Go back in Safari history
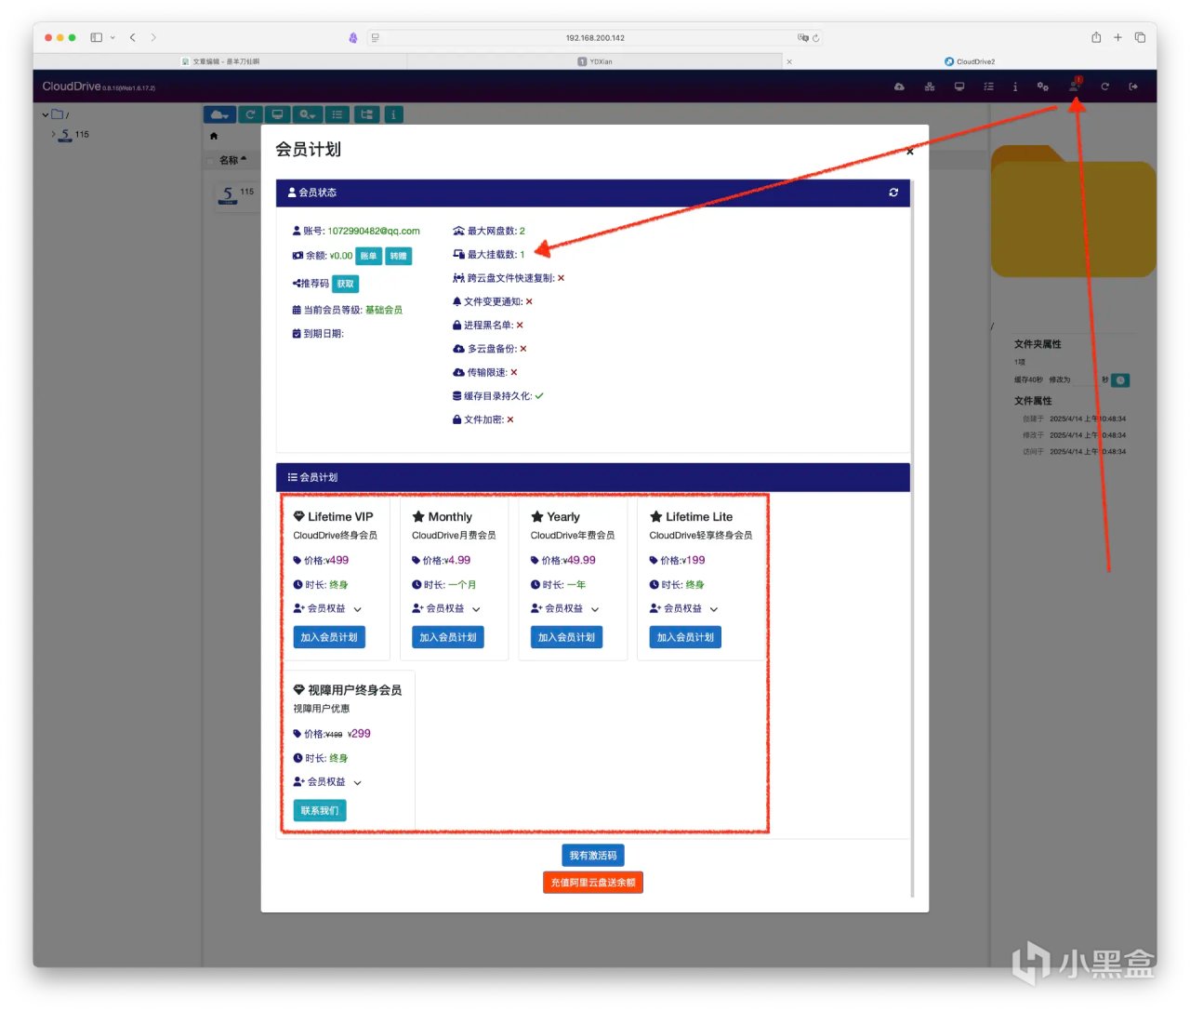This screenshot has height=1011, width=1190. tap(133, 37)
